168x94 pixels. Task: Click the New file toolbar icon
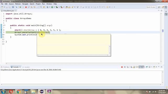[2, 7]
